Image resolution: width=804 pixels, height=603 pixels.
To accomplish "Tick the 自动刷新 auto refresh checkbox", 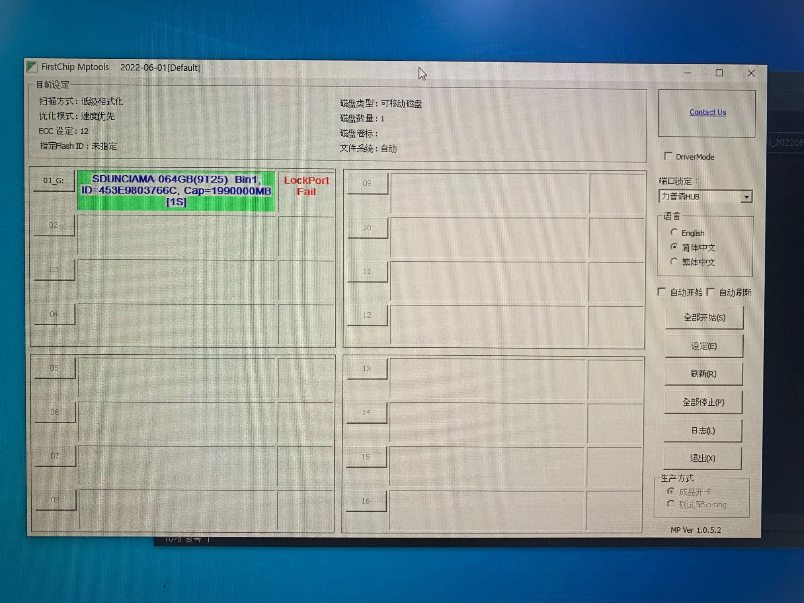I will tap(711, 292).
